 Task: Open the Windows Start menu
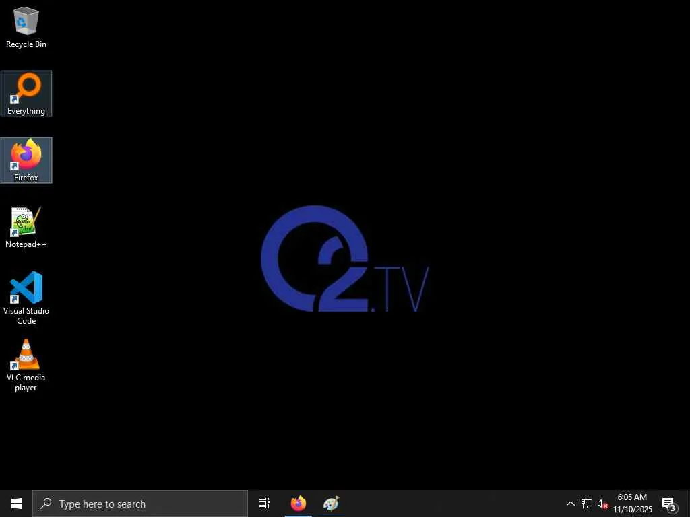[x=16, y=504]
